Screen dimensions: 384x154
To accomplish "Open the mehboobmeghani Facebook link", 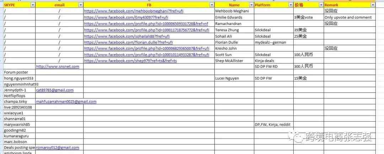I will click(x=133, y=11).
